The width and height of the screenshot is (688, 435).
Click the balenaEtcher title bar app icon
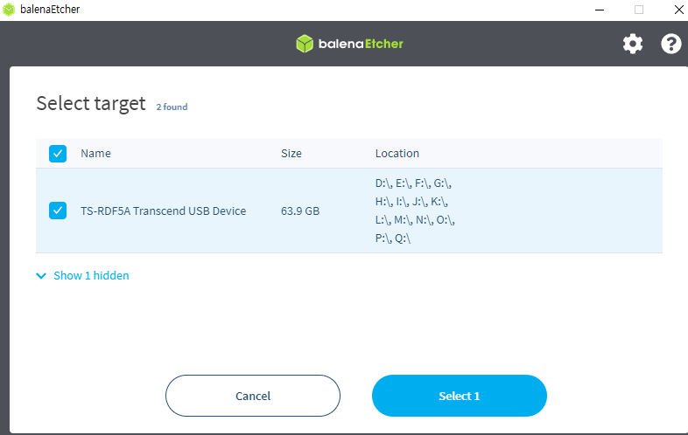pyautogui.click(x=9, y=10)
